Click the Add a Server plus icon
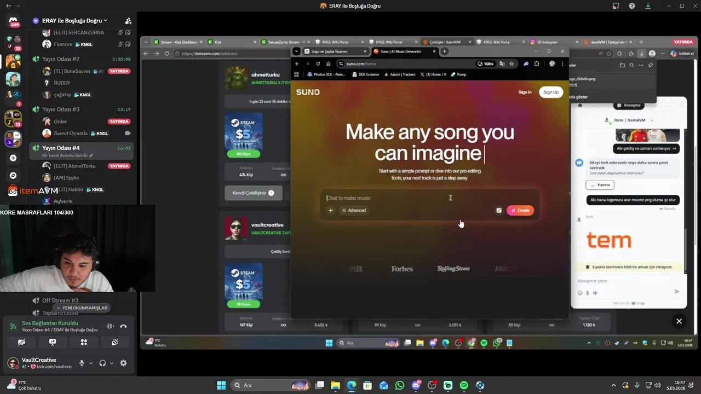 (x=13, y=158)
